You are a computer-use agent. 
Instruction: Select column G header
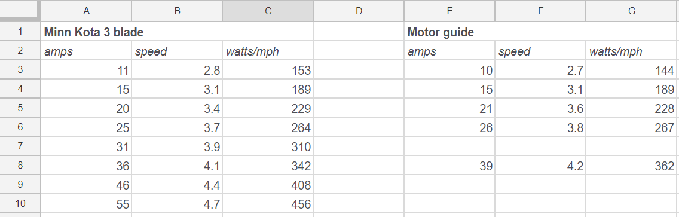coord(632,11)
